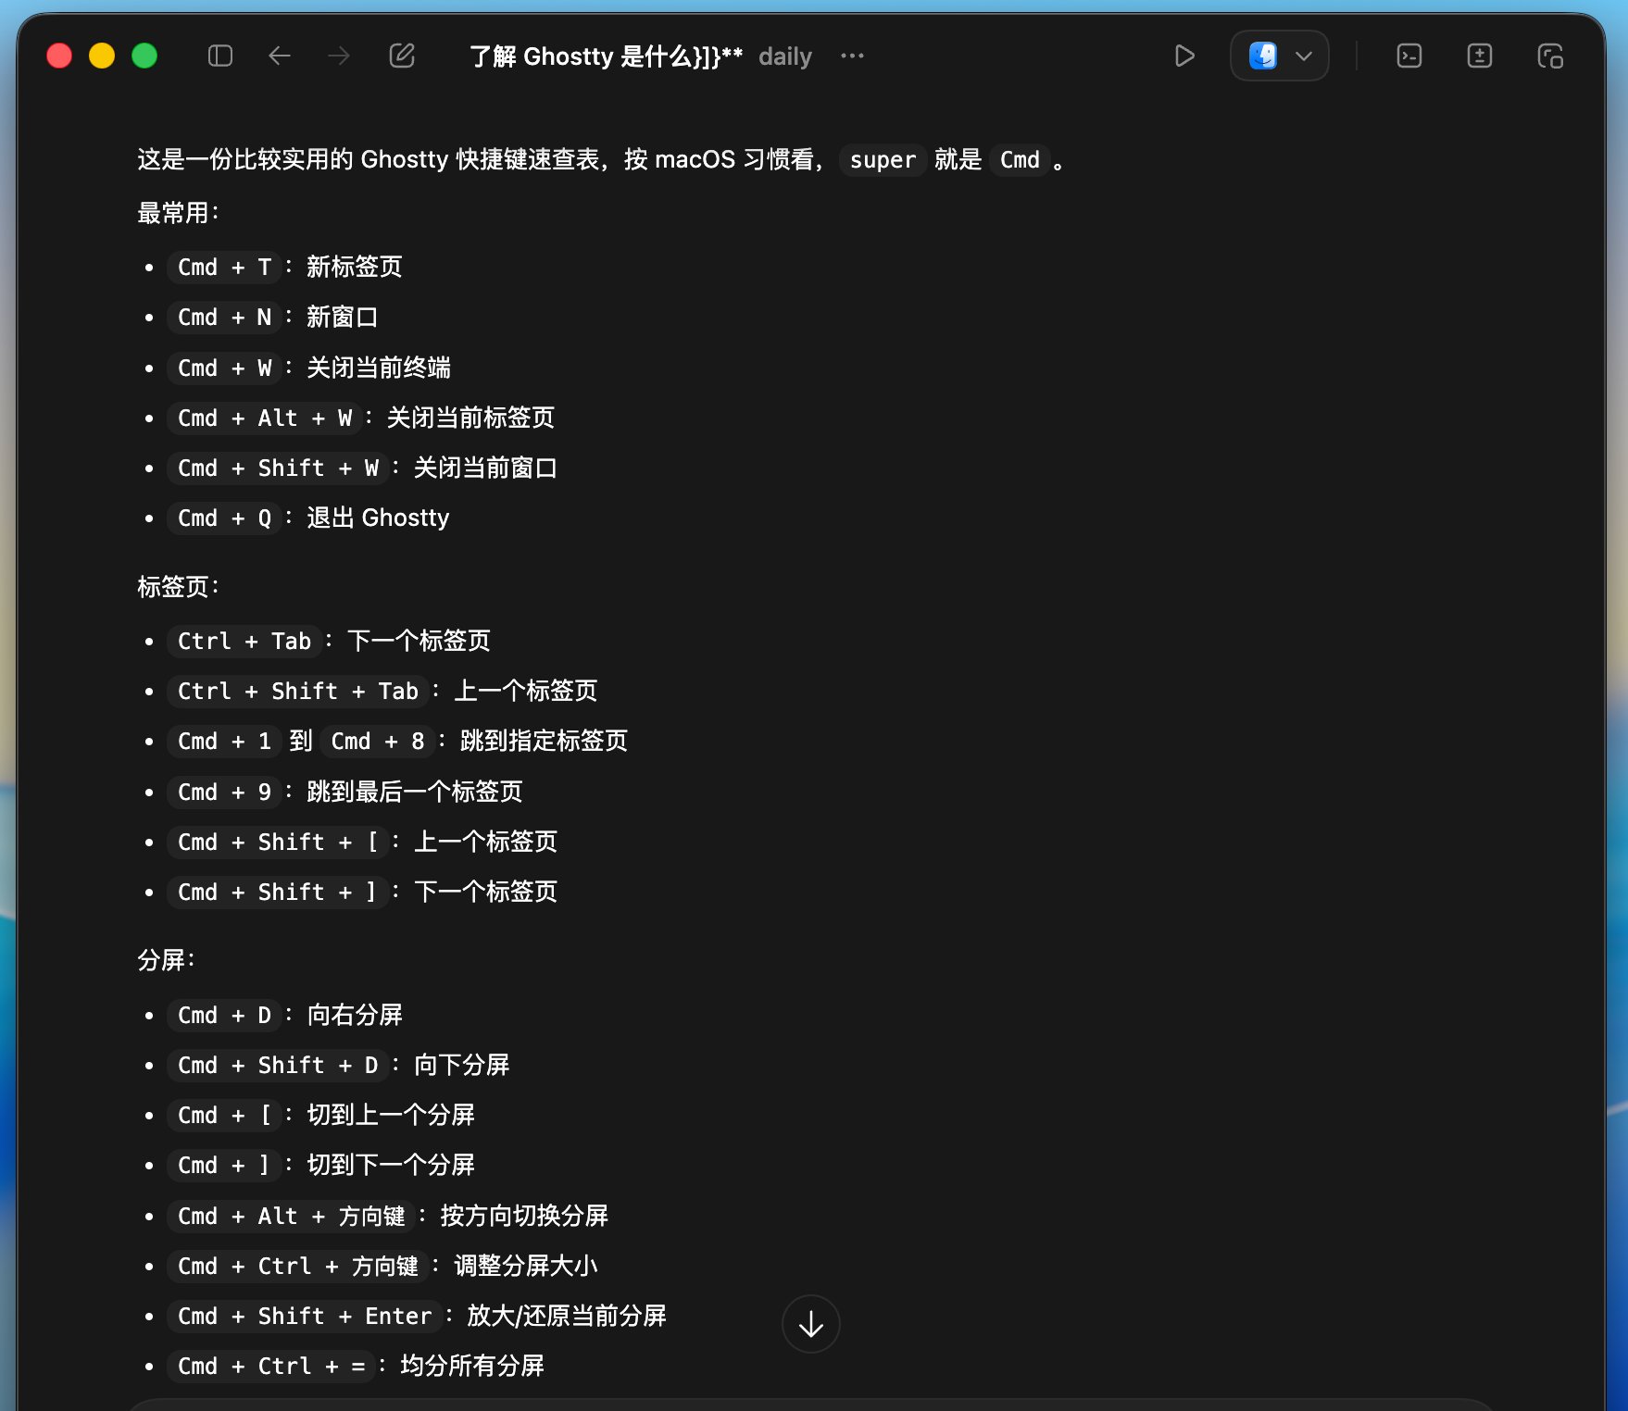Go back with the left arrow
This screenshot has width=1628, height=1411.
pos(280,56)
